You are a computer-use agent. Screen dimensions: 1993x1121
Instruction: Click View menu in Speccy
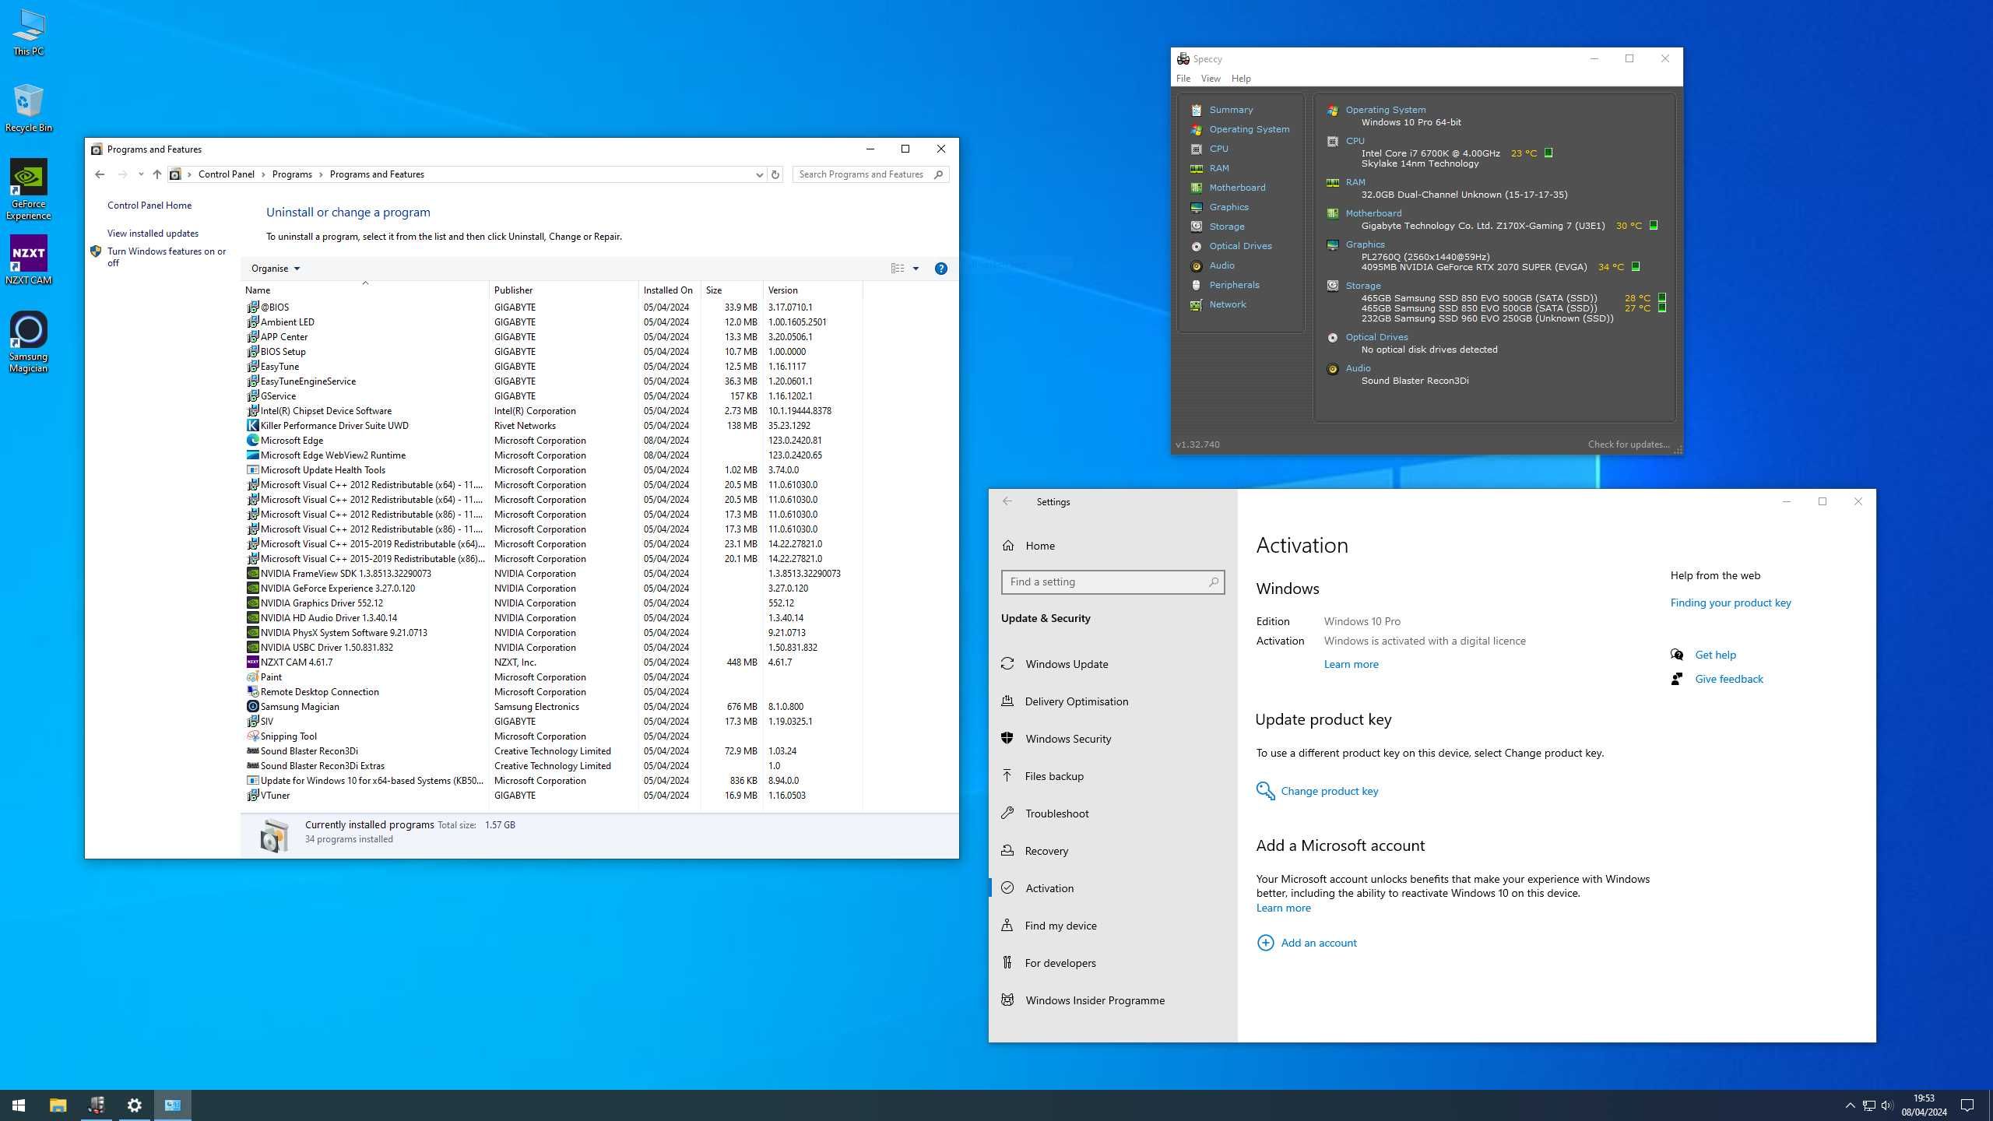1210,78
